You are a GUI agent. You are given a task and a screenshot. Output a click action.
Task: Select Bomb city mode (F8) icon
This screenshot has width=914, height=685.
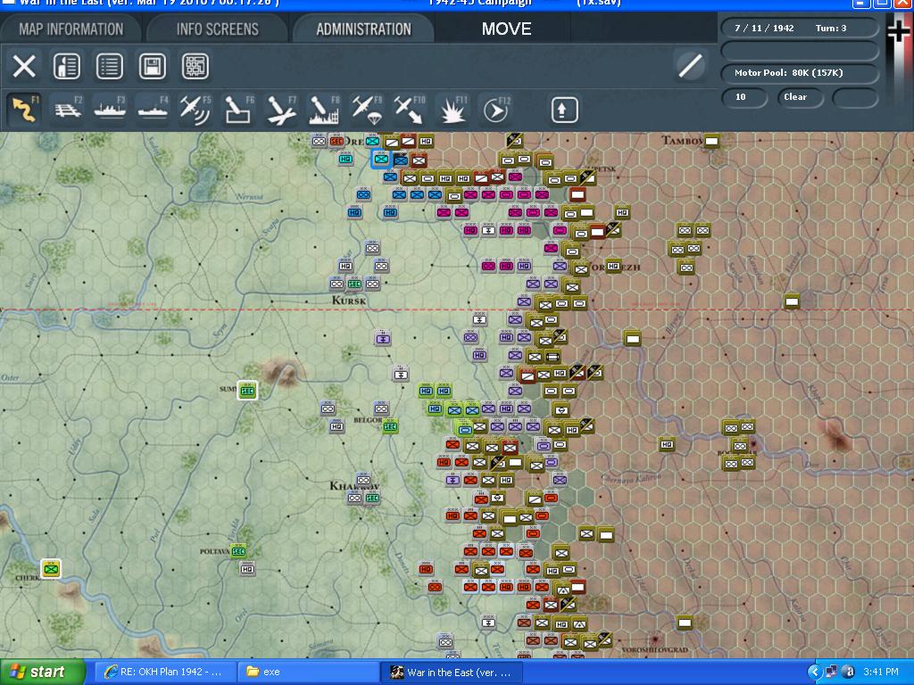tap(324, 109)
